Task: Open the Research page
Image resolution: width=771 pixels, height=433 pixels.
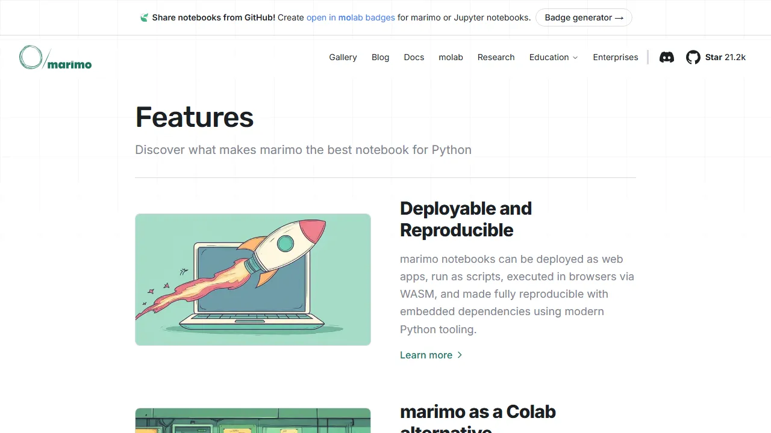Action: click(x=496, y=57)
